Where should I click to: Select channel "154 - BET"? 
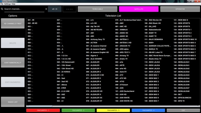(x=178, y=94)
